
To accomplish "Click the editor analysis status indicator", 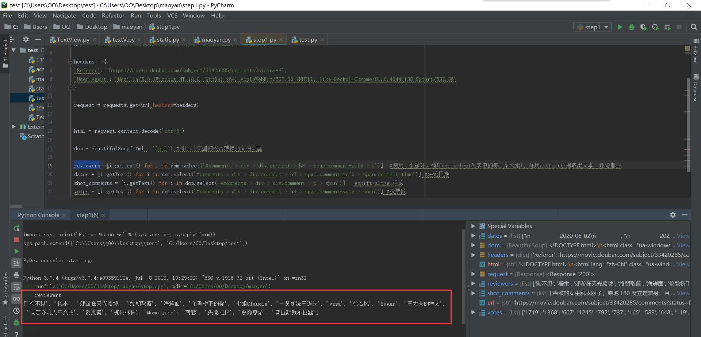I will [687, 48].
